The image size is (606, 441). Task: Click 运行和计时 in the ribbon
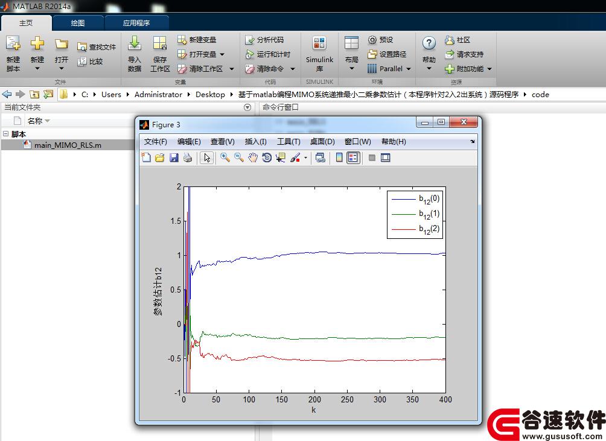pyautogui.click(x=268, y=54)
